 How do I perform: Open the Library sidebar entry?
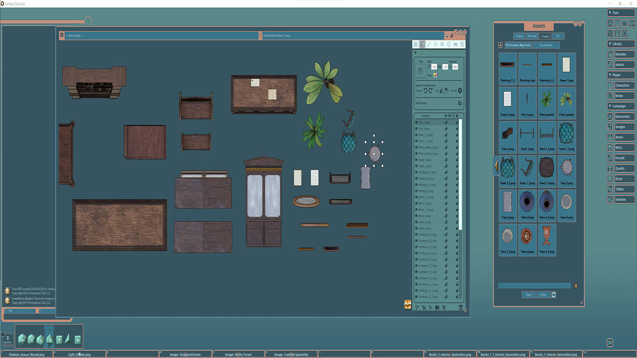[620, 44]
